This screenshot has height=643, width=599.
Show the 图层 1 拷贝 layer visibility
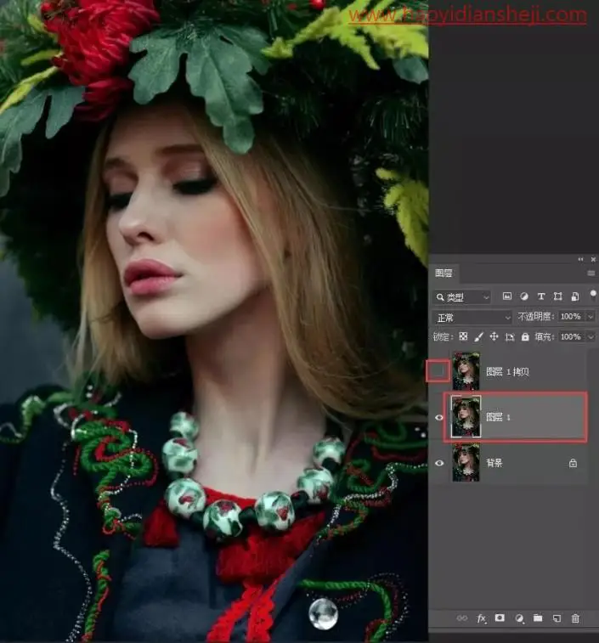coord(438,371)
